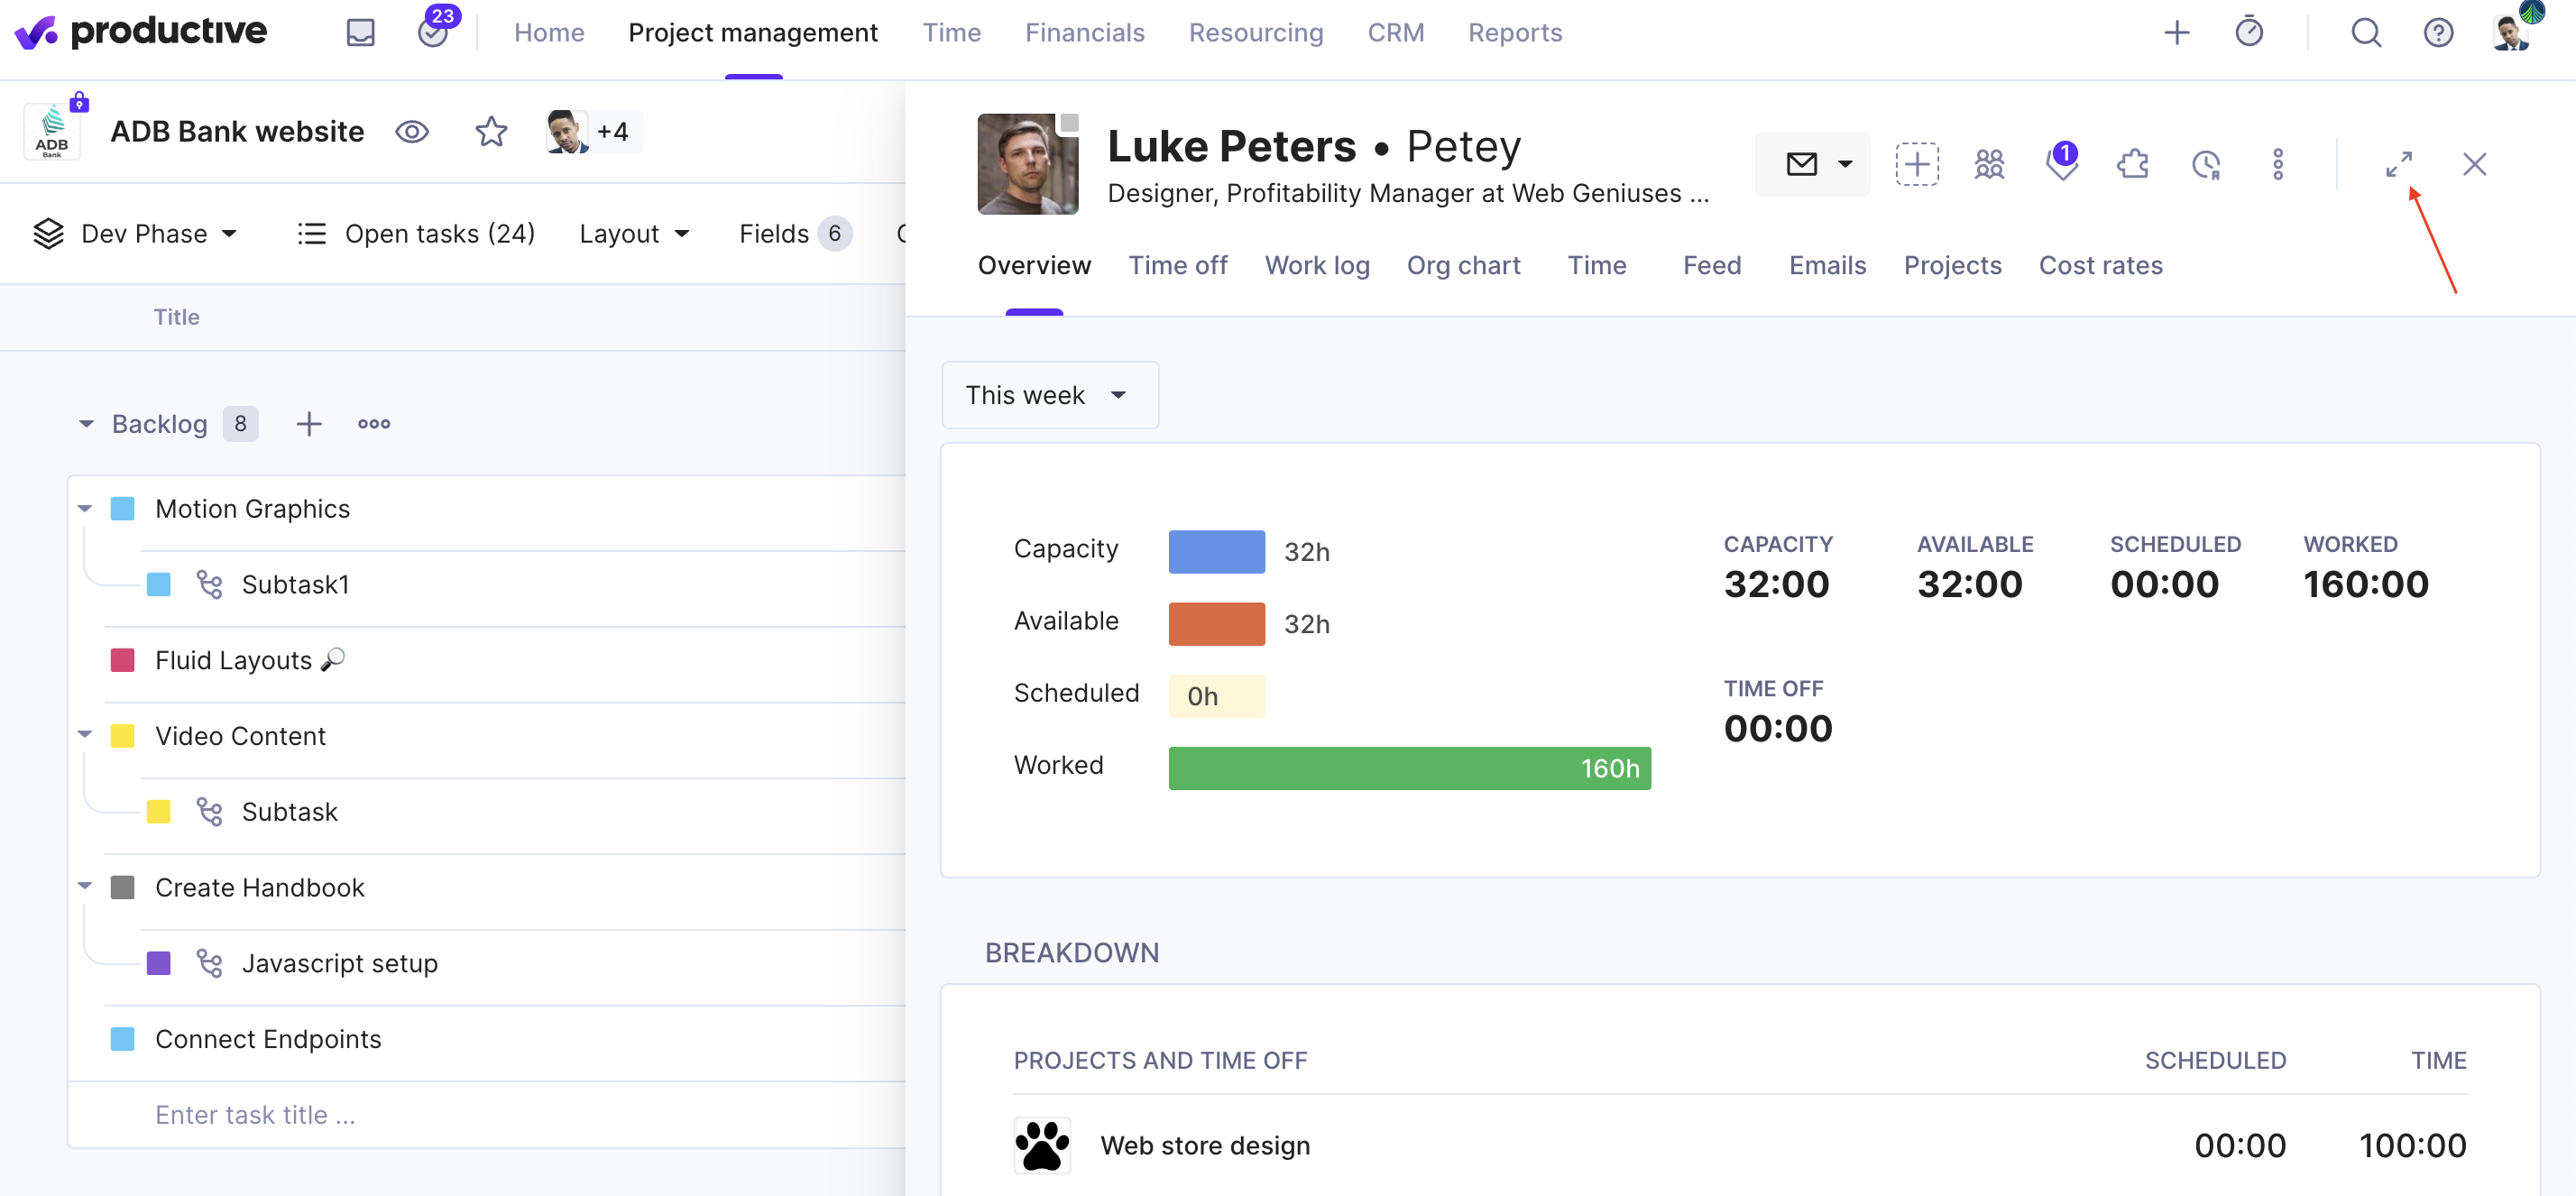The image size is (2576, 1196).
Task: Click Connect Endpoints blue status square
Action: tap(122, 1039)
